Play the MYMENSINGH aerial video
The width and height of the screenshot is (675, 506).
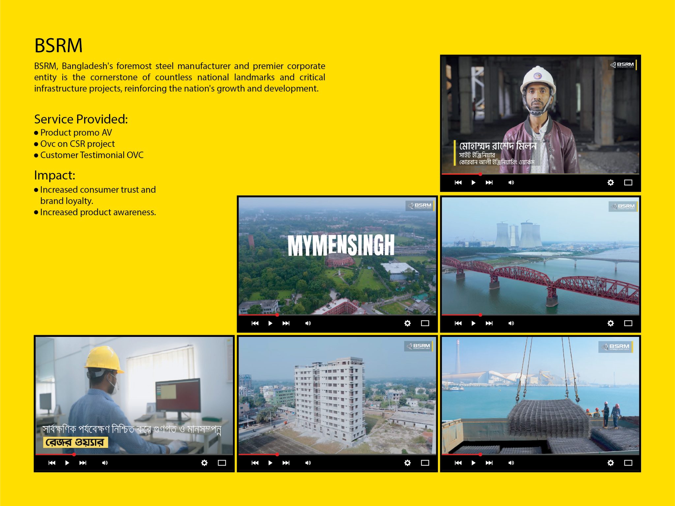click(x=270, y=323)
